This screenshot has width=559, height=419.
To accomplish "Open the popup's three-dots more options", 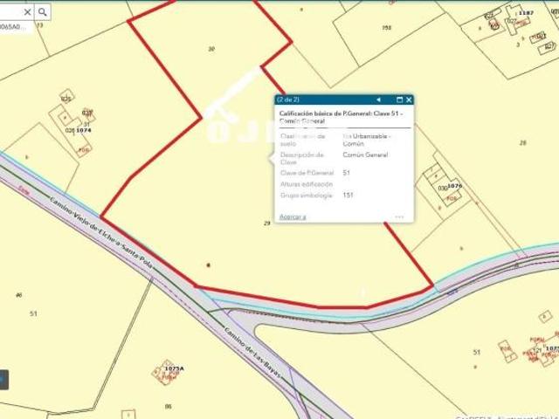I will pos(399,216).
